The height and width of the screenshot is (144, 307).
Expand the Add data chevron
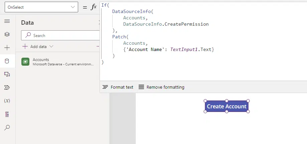click(51, 47)
